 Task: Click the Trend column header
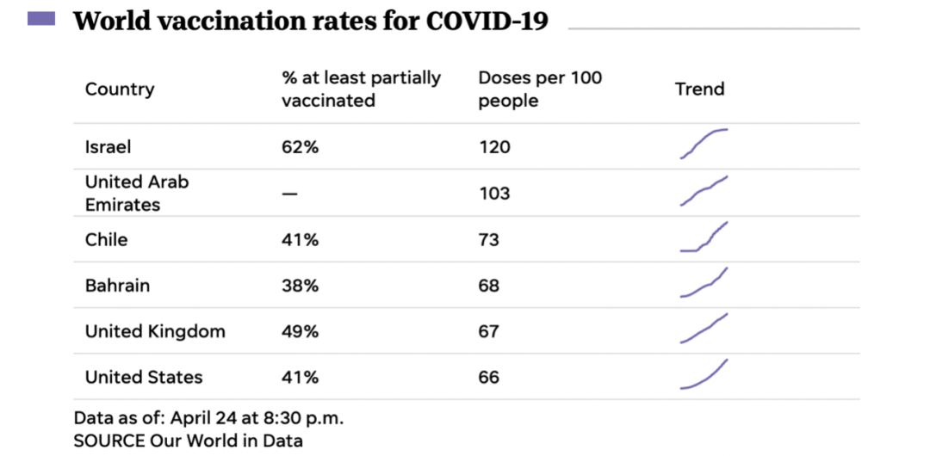coord(699,89)
